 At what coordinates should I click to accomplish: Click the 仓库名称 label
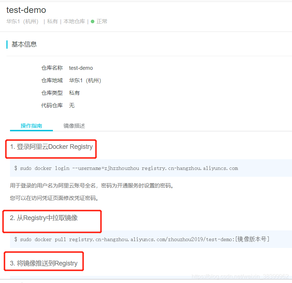point(52,68)
